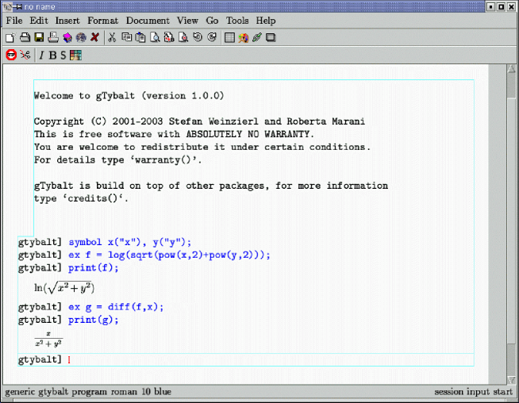Click the colored grid swatch icon
The width and height of the screenshot is (519, 403).
tap(75, 56)
